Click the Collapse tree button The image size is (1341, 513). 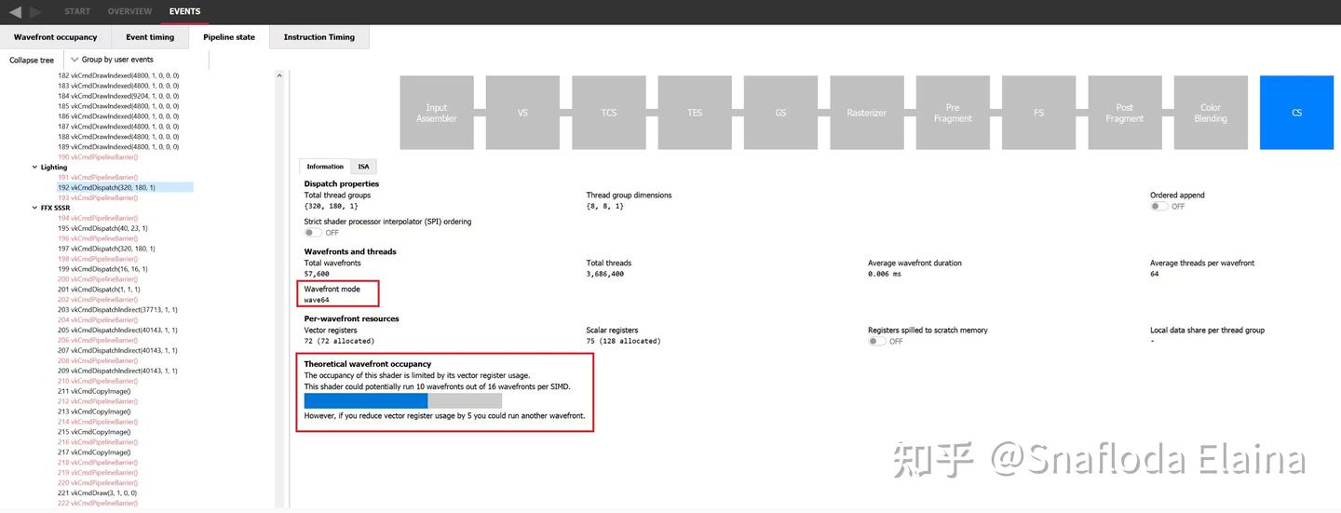coord(32,60)
